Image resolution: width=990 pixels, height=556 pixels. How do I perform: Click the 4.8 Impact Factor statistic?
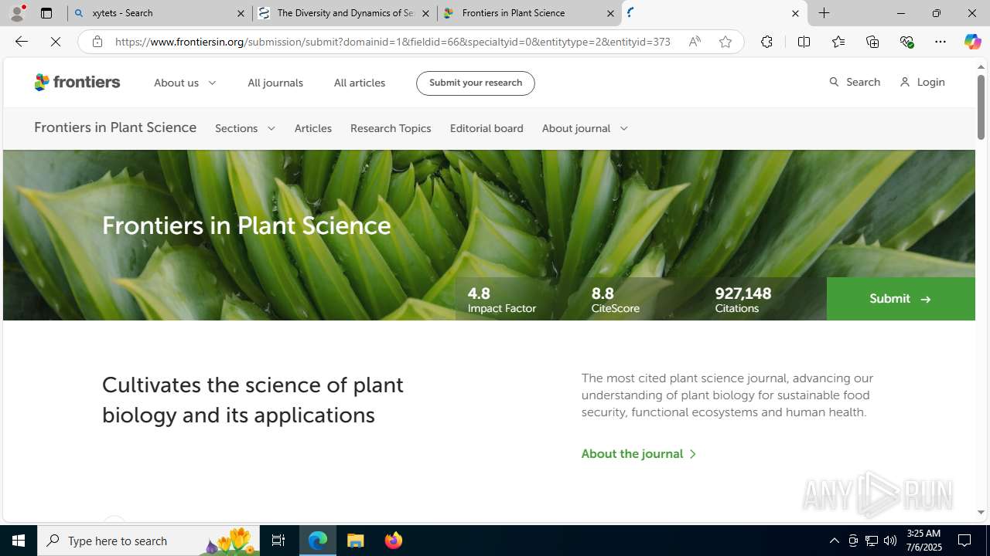pos(501,300)
